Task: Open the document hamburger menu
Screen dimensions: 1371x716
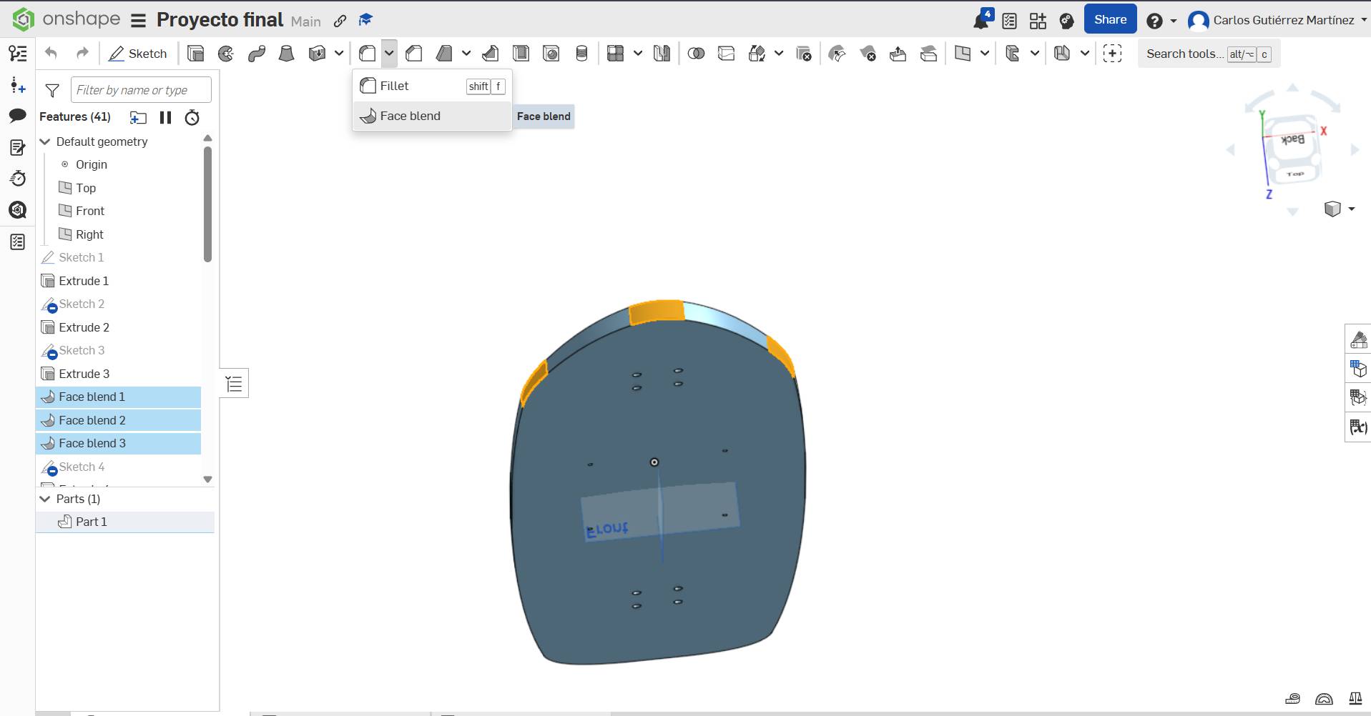Action: point(139,21)
